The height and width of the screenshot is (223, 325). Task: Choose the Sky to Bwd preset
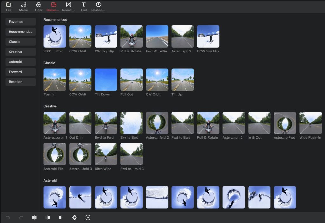131,123
